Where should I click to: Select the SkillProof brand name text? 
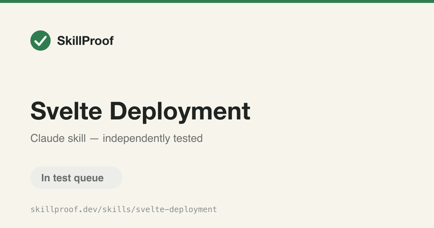(85, 41)
